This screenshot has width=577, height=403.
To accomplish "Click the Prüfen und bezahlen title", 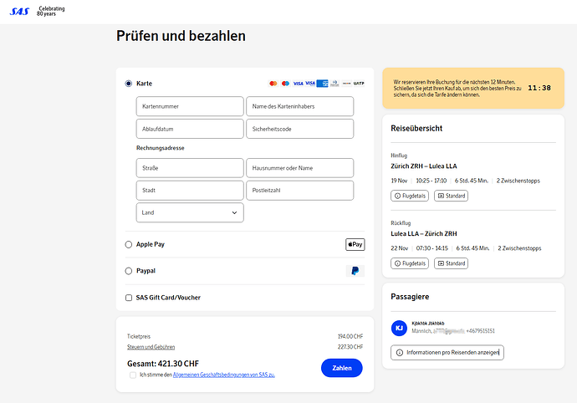I will [x=181, y=36].
